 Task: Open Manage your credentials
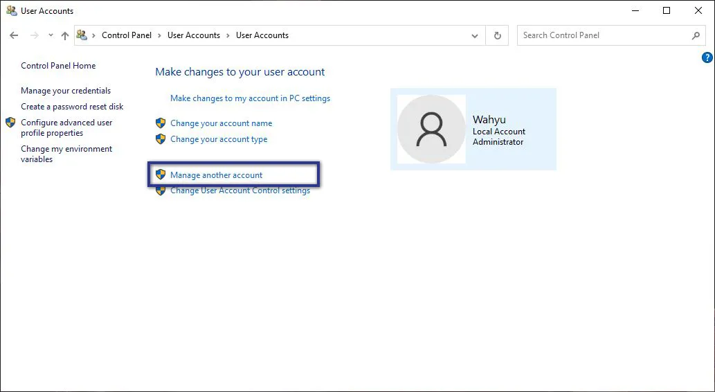[66, 91]
